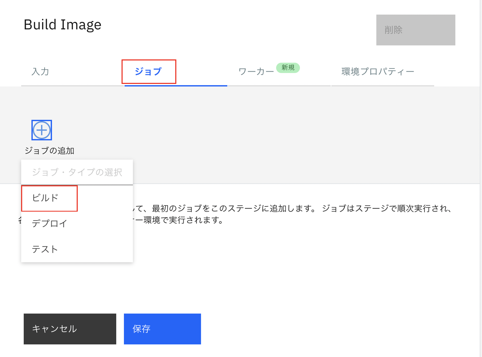Open the 新規 badge on ワーカー tab
Image resolution: width=482 pixels, height=357 pixels.
288,68
